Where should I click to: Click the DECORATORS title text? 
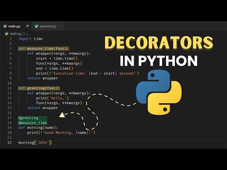click(x=159, y=42)
